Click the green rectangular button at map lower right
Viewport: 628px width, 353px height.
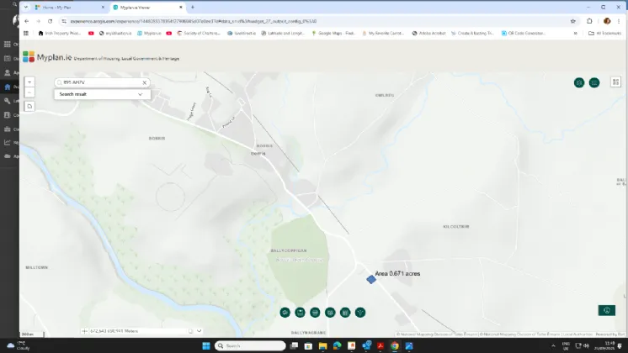(607, 310)
